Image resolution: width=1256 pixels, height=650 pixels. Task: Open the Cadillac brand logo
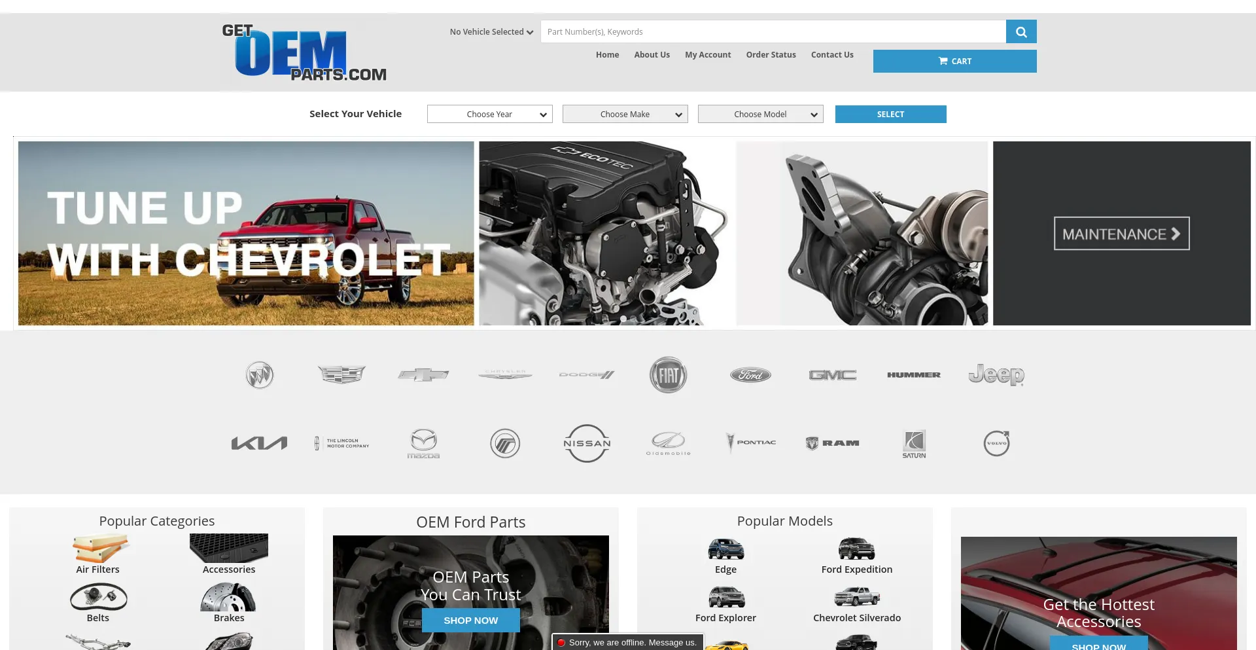coord(341,374)
